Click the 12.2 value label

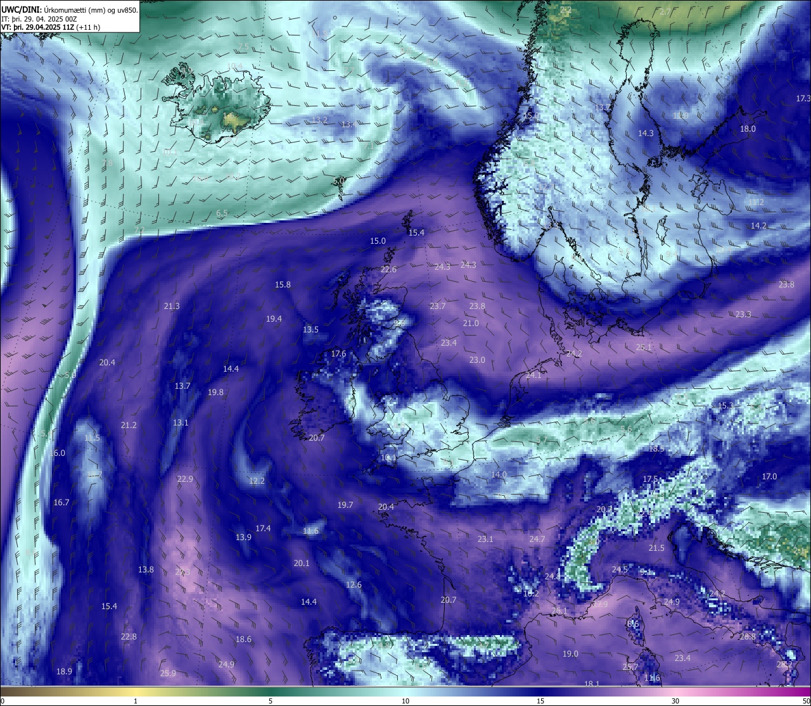point(257,481)
